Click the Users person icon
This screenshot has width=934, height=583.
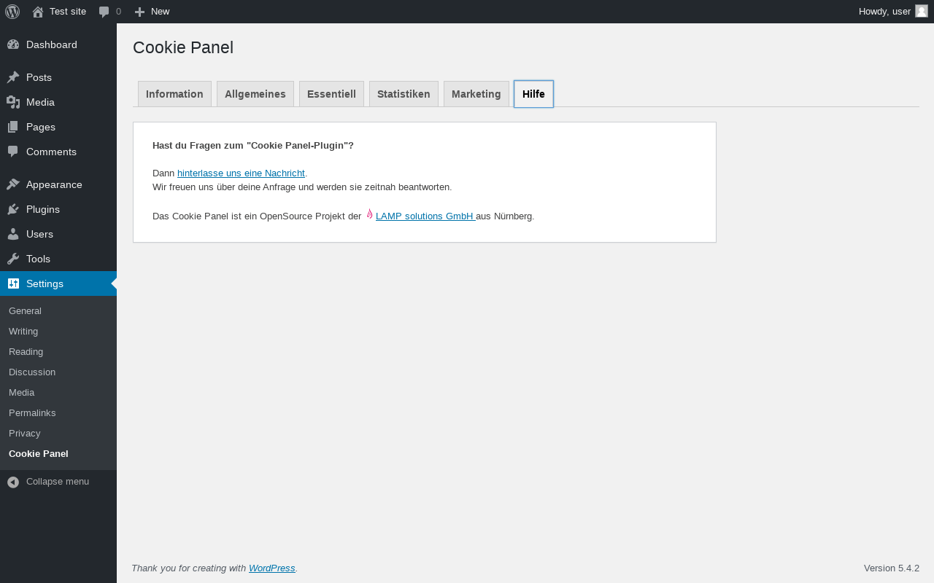(x=13, y=234)
